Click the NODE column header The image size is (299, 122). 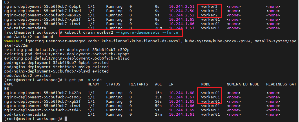click(206, 84)
